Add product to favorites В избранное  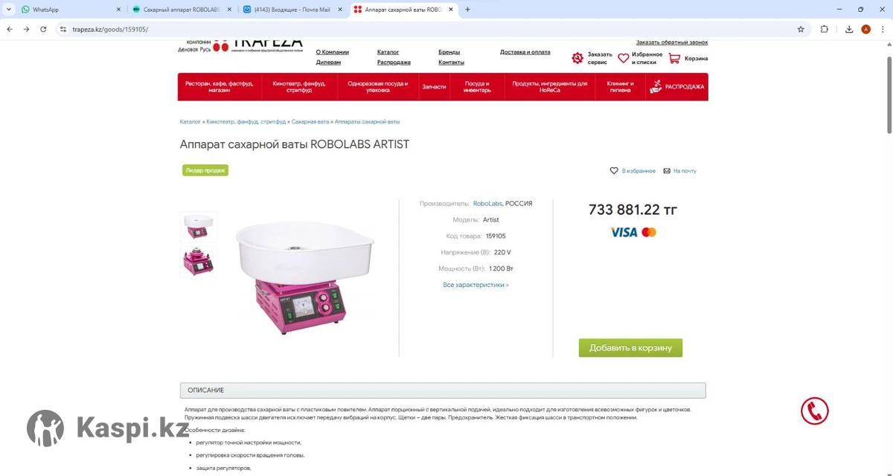click(x=633, y=171)
